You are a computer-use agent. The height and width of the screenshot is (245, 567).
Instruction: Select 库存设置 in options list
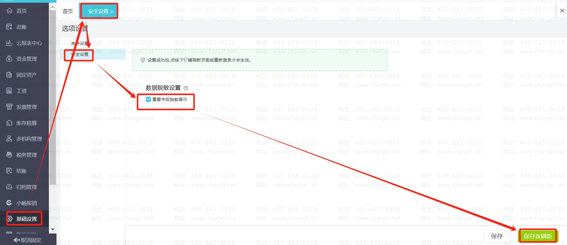pyautogui.click(x=80, y=43)
